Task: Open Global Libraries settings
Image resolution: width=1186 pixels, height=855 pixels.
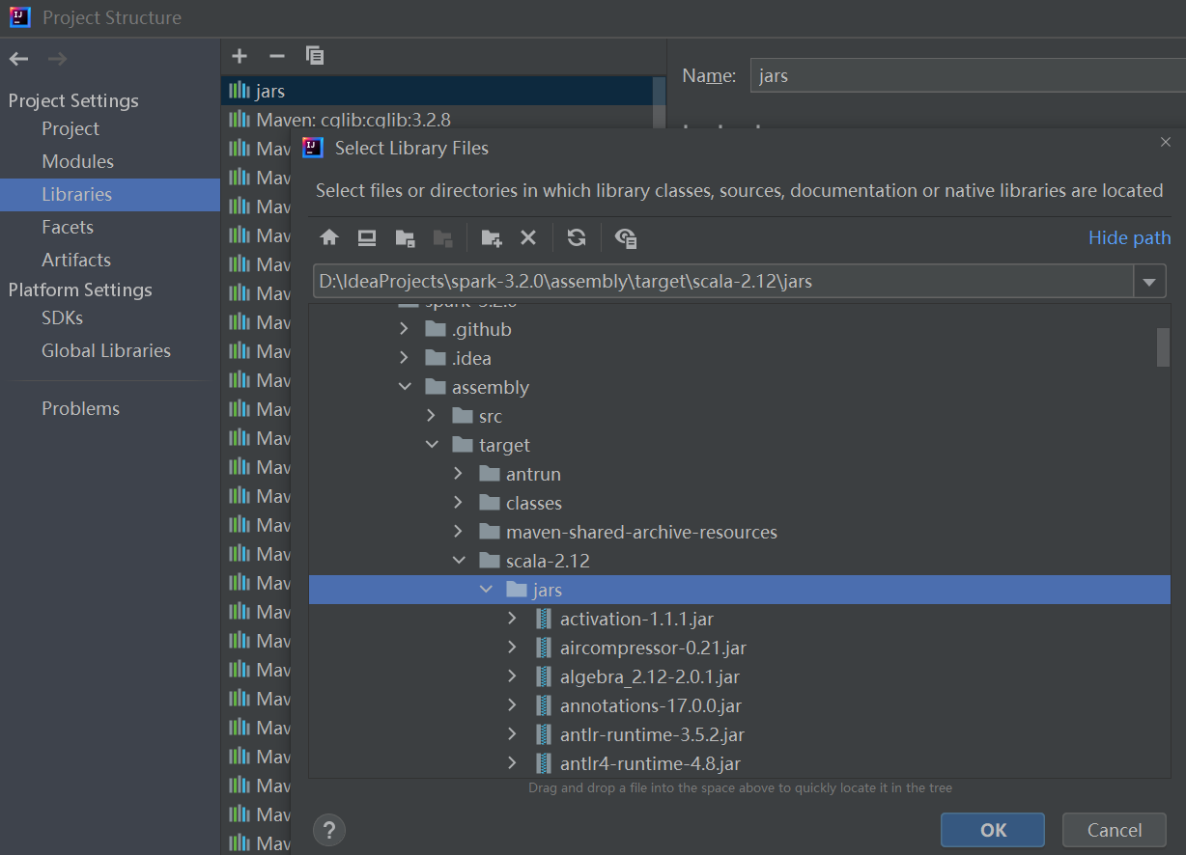Action: (x=106, y=350)
